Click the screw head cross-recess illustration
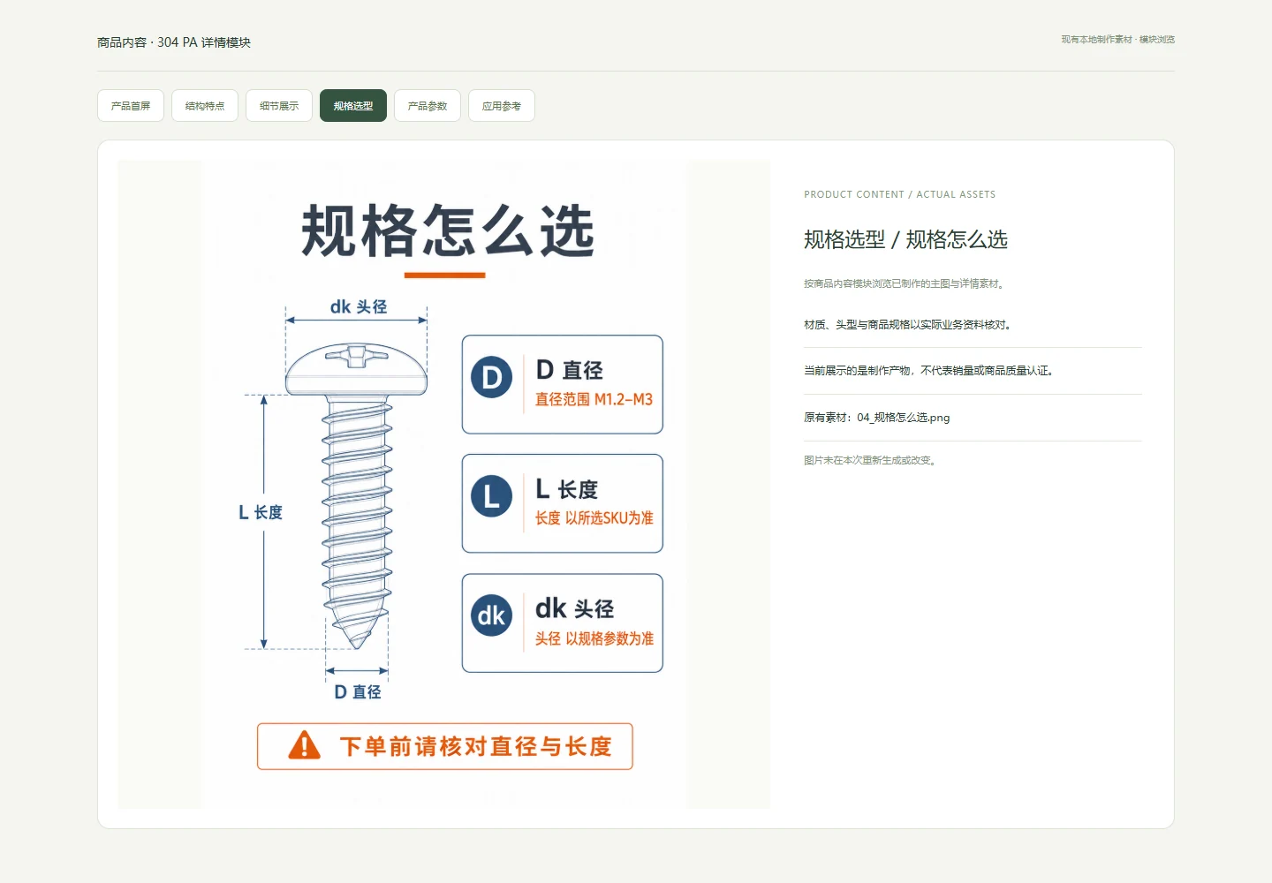Image resolution: width=1272 pixels, height=883 pixels. tap(356, 357)
